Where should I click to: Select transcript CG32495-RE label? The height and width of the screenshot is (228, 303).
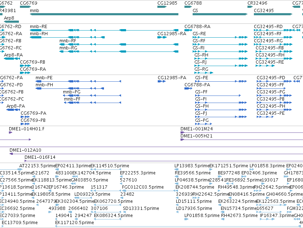270,62
